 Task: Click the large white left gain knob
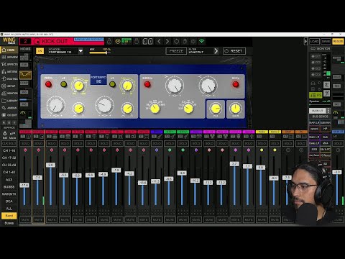[56, 105]
